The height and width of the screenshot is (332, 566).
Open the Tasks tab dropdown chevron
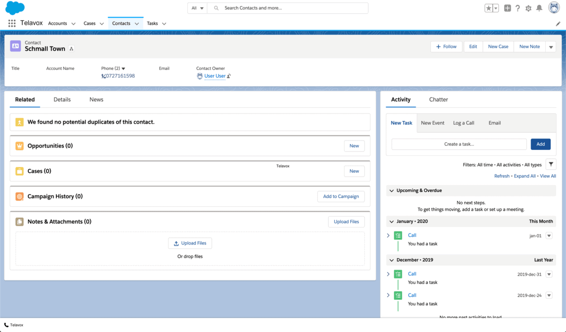[x=164, y=24]
